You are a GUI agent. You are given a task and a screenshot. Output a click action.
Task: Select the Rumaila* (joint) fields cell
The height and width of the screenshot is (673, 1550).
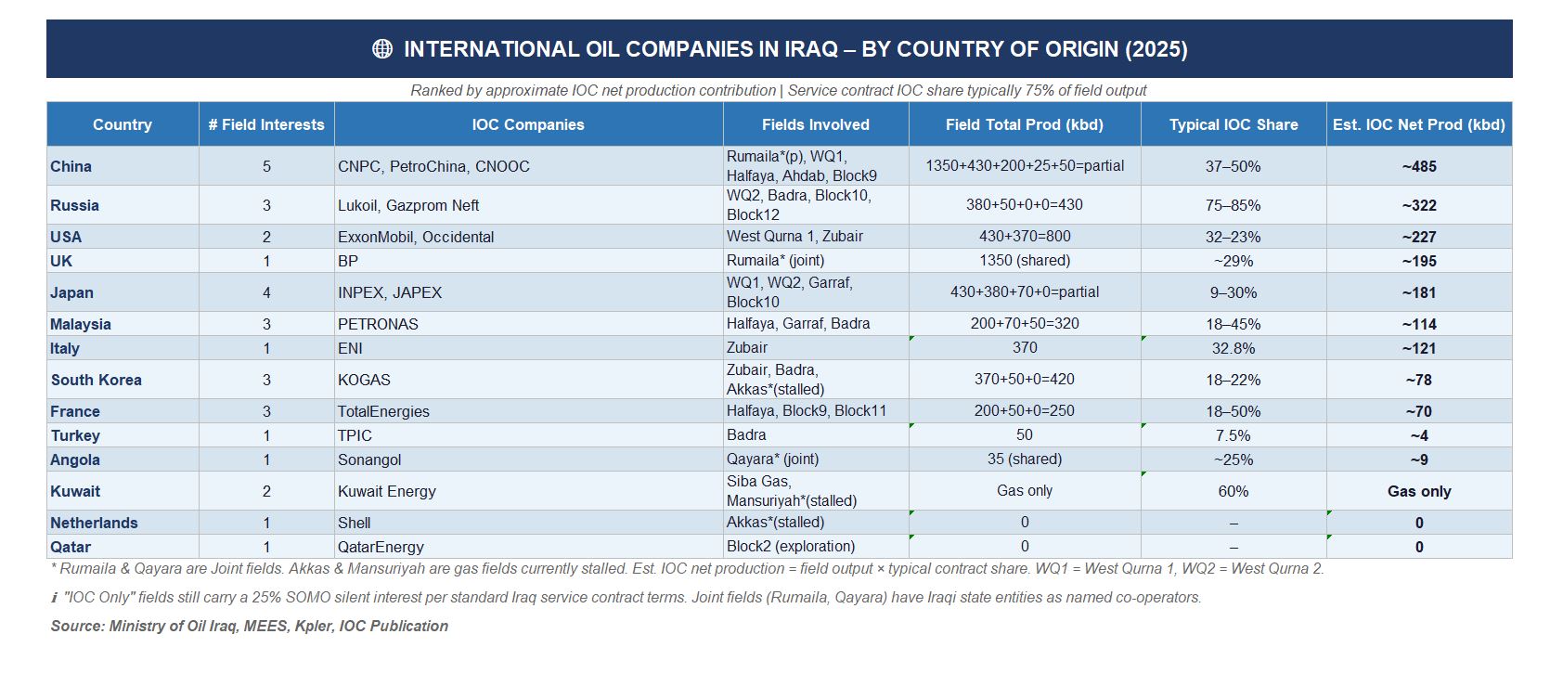775,261
